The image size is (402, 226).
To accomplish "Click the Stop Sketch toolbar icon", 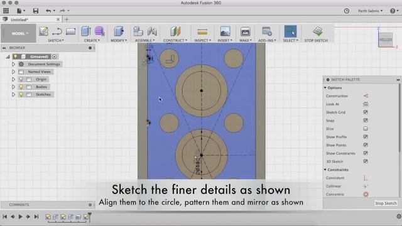I will [318, 31].
